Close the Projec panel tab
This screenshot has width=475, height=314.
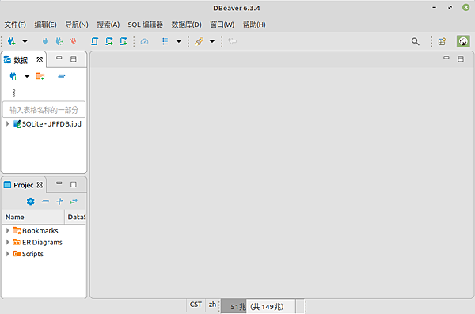coord(40,185)
